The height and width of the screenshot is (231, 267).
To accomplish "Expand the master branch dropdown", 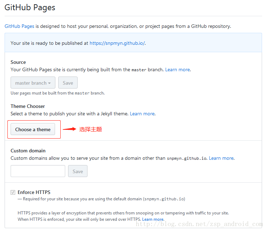I will 33,83.
